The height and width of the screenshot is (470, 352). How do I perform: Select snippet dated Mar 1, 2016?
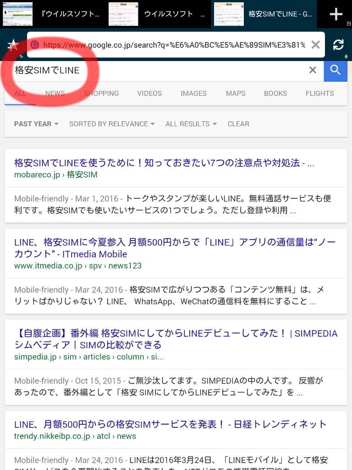pos(172,204)
